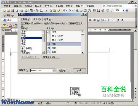The image size is (138, 106).
Task: Select 分页 command in commands list
Action: [x=64, y=32]
